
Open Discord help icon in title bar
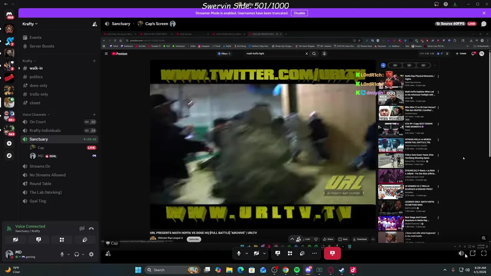pos(446,4)
